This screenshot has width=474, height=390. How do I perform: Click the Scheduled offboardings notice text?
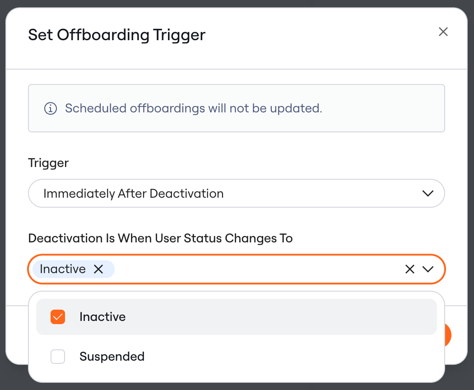click(x=194, y=108)
